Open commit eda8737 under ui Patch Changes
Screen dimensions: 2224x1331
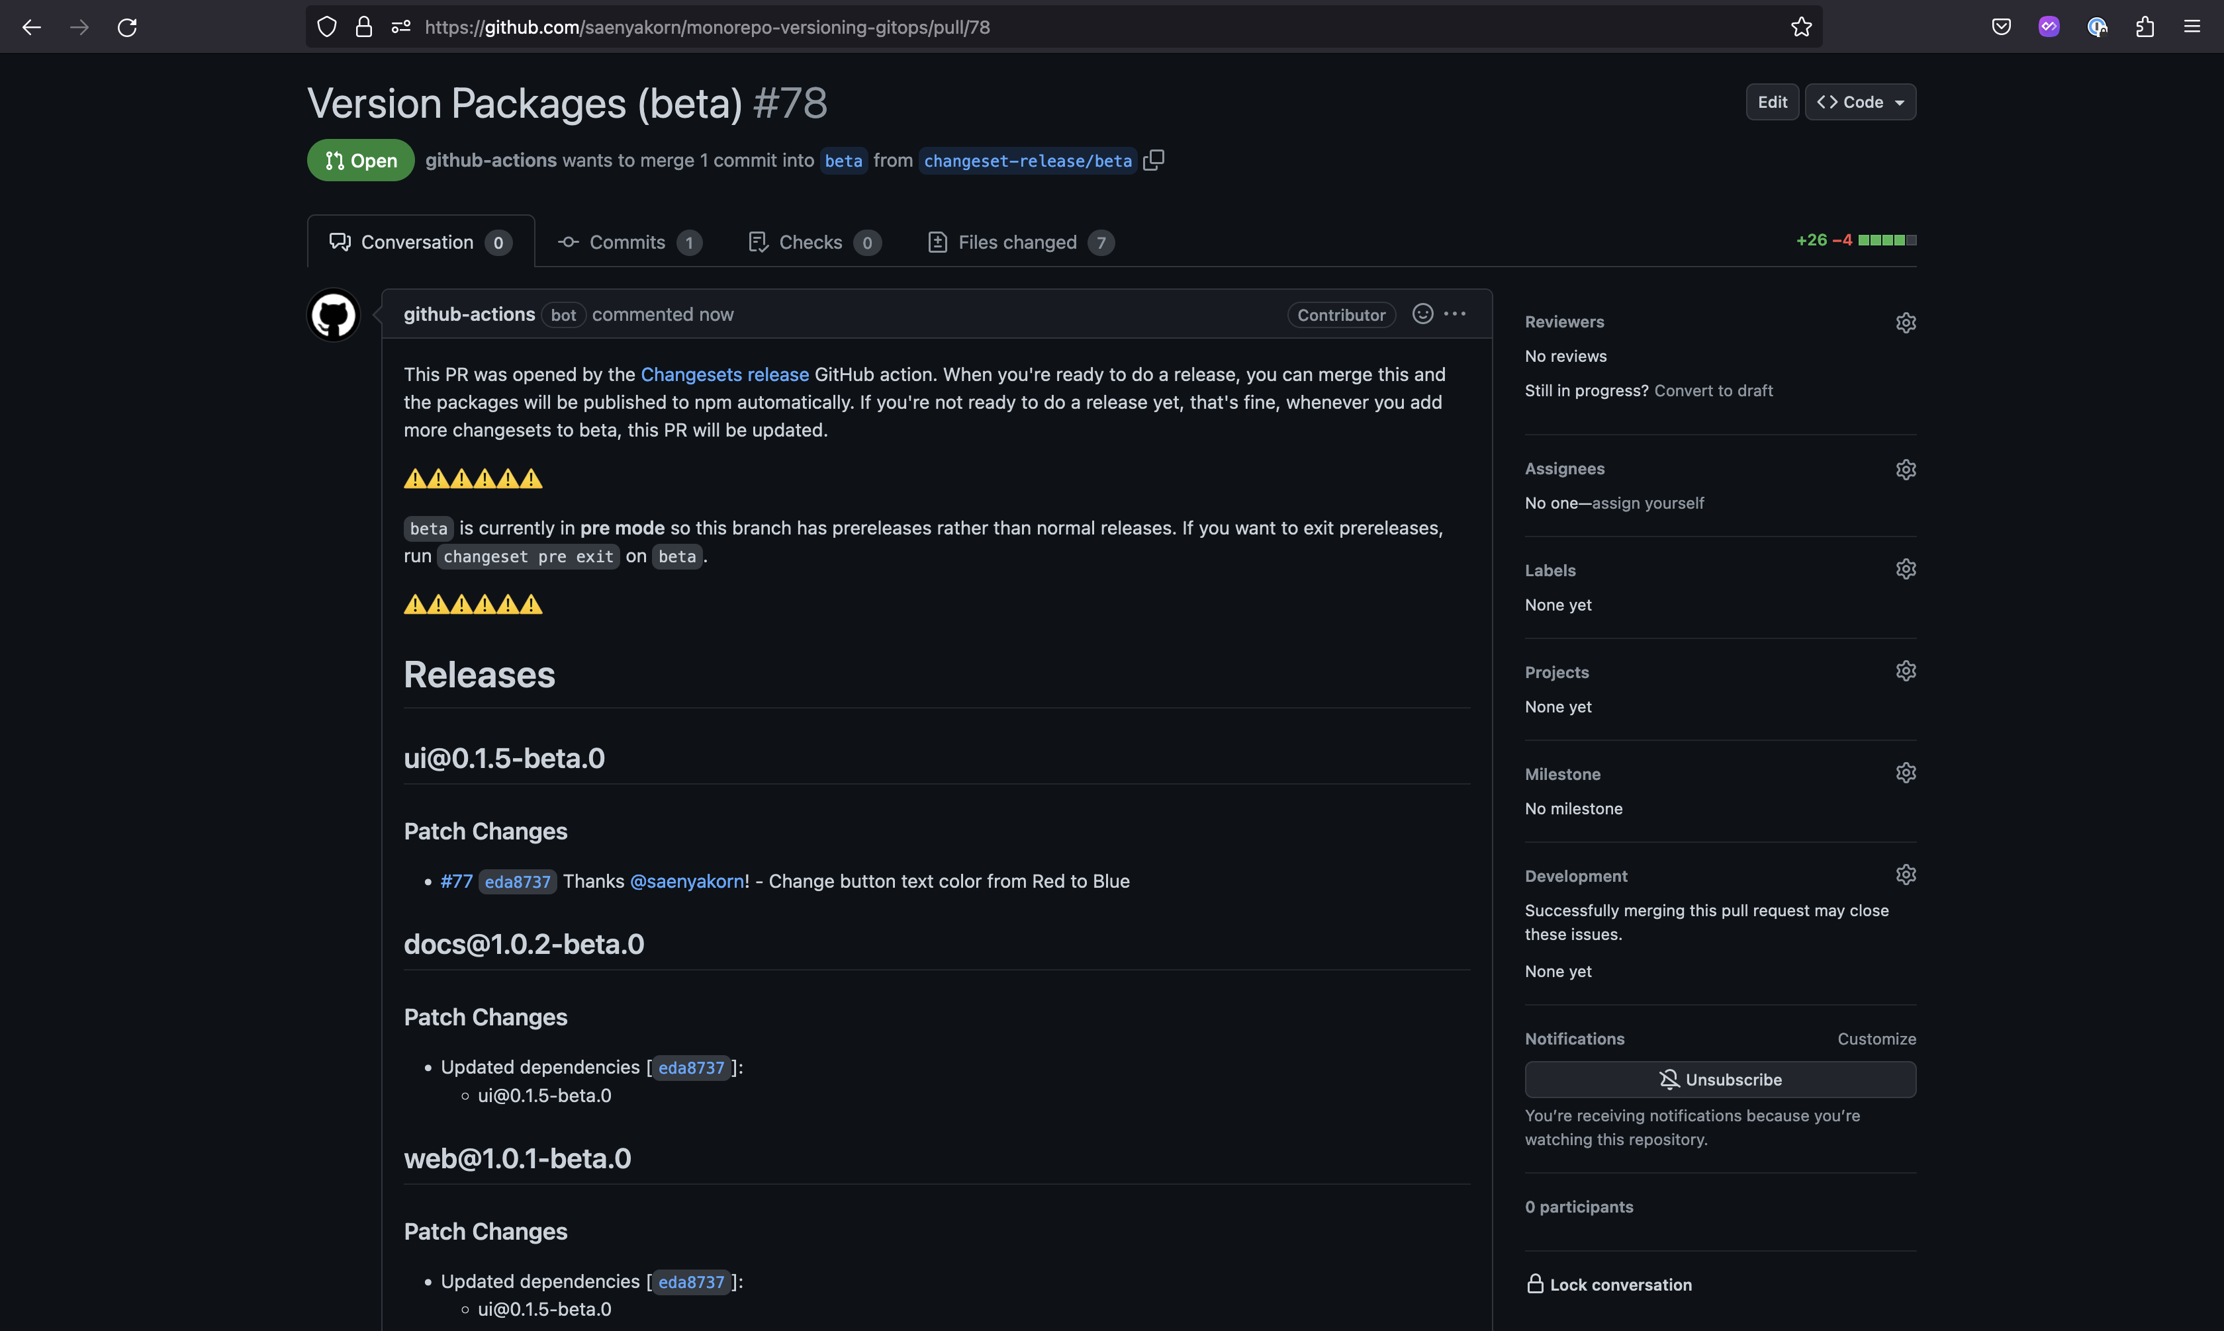pyautogui.click(x=518, y=882)
